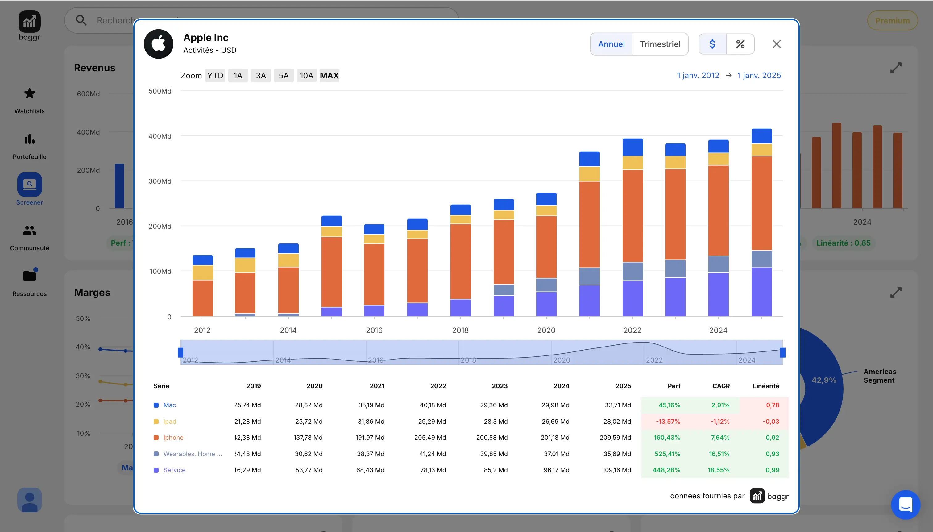The height and width of the screenshot is (532, 933).
Task: Close the Apple Inc dialog
Action: 777,44
